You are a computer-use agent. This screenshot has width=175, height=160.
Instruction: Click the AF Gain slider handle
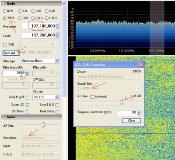point(43,125)
